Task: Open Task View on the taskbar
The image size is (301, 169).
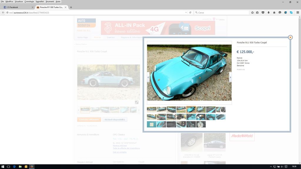Action: click(x=8, y=167)
